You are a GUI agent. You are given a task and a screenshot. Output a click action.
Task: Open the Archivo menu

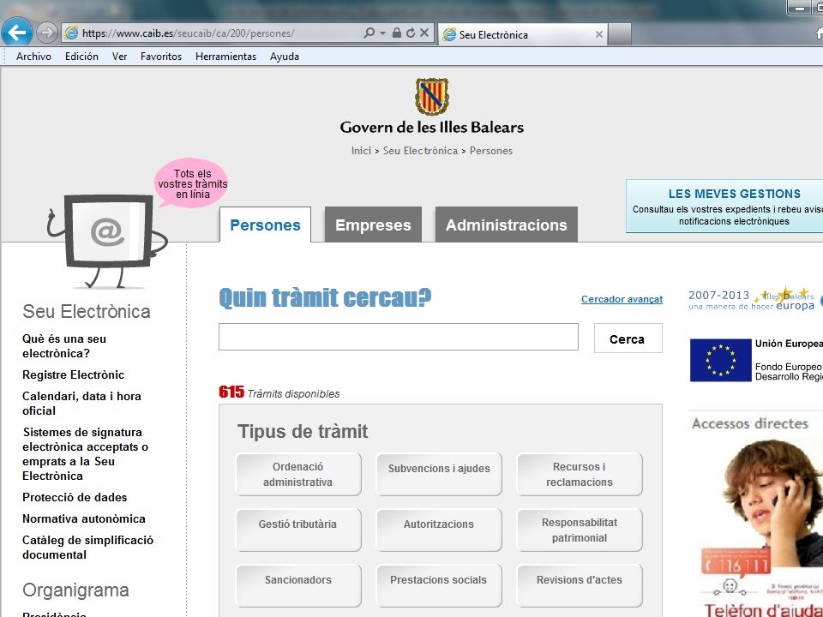click(x=33, y=57)
